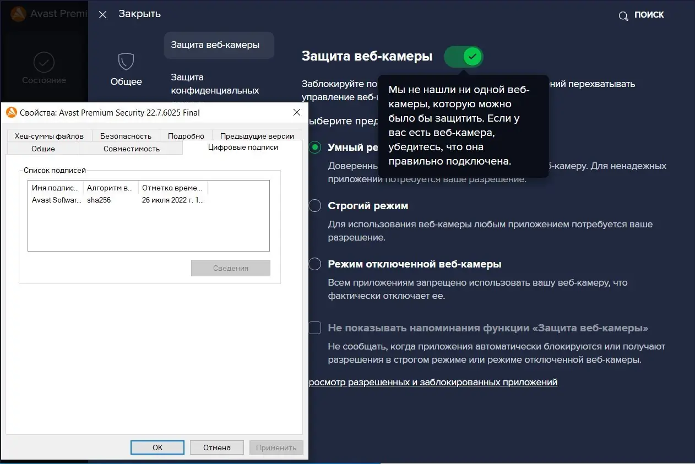The height and width of the screenshot is (464, 695).
Task: Select the Умный режим radio button
Action: (x=314, y=148)
